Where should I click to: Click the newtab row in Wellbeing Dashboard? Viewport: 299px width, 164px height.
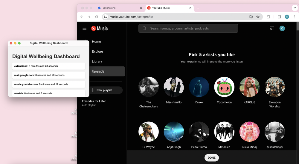tap(49, 93)
